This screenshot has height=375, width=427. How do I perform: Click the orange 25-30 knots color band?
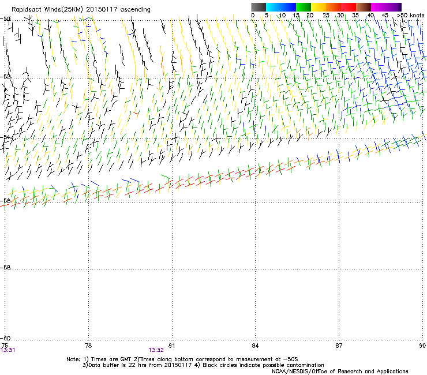334,7
